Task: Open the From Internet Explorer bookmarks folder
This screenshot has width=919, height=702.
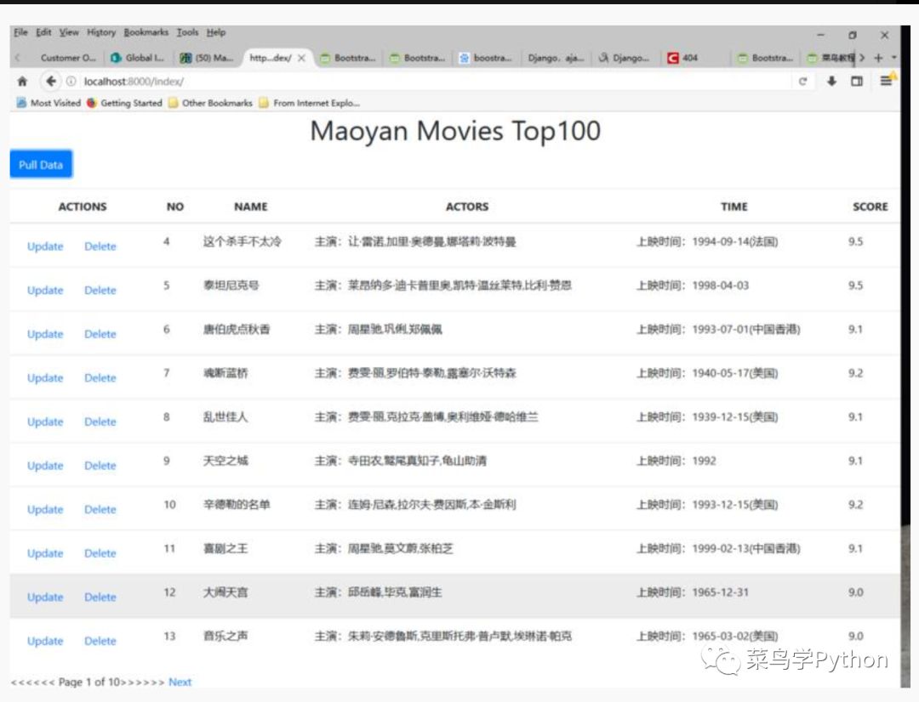Action: coord(309,103)
